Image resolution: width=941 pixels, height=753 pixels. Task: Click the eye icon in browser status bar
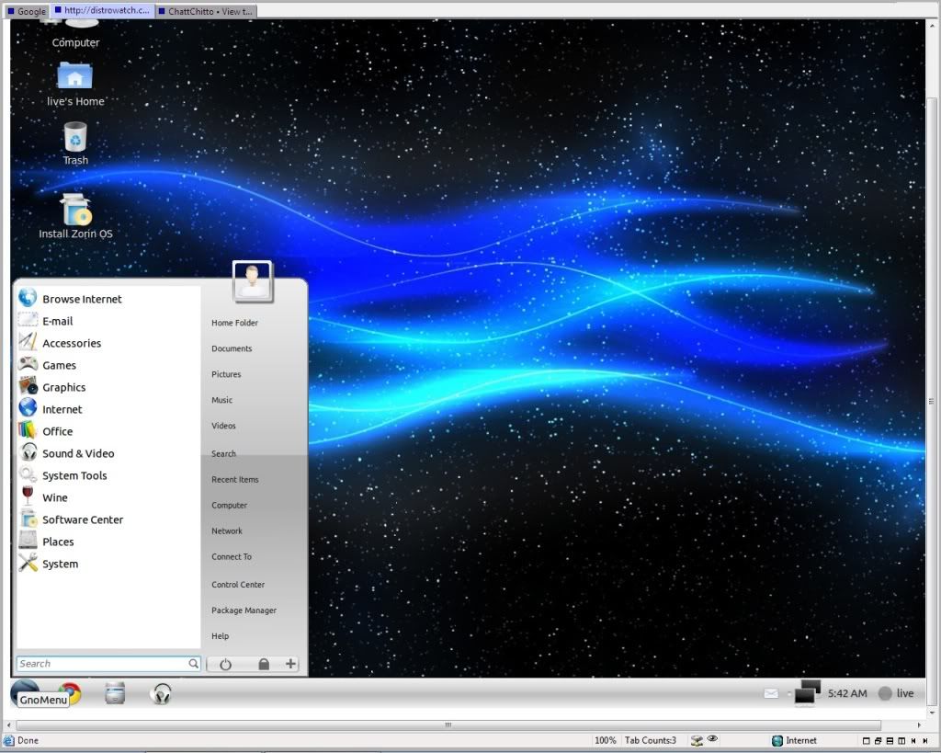click(712, 739)
